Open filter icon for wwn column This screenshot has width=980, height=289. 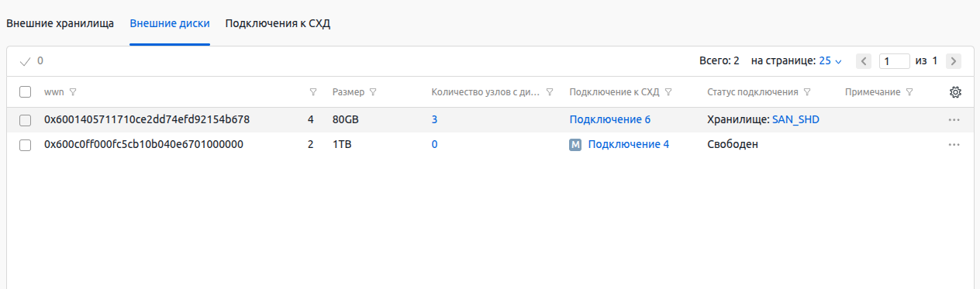(73, 92)
